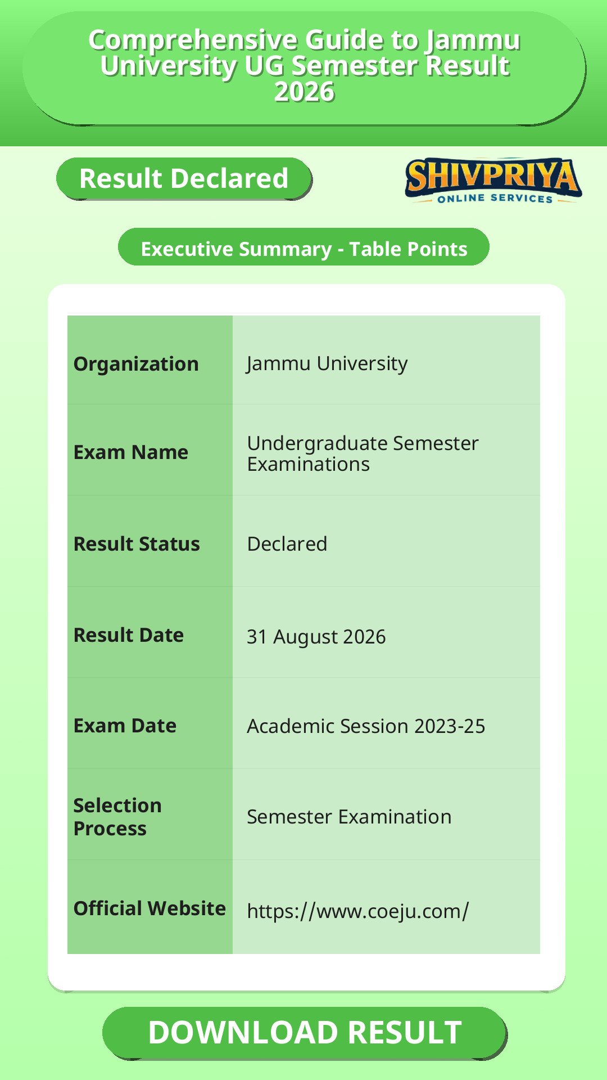The height and width of the screenshot is (1080, 607).
Task: Select the Executive Summary - Table Points pill
Action: 303,247
